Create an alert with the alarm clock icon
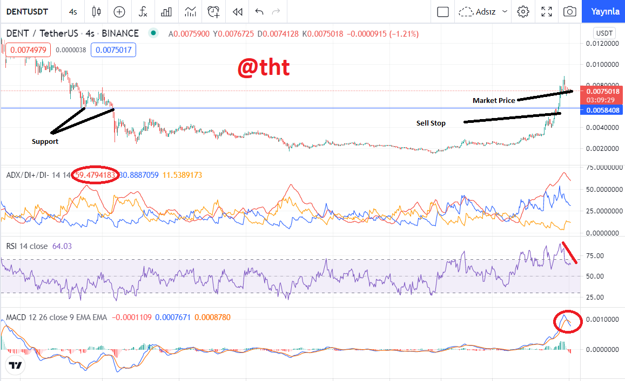The image size is (625, 381). pos(214,11)
